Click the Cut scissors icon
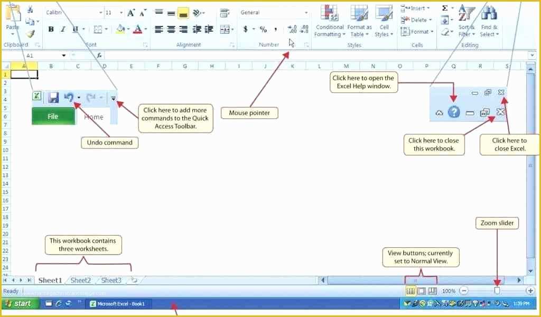This screenshot has width=541, height=317. coord(30,10)
